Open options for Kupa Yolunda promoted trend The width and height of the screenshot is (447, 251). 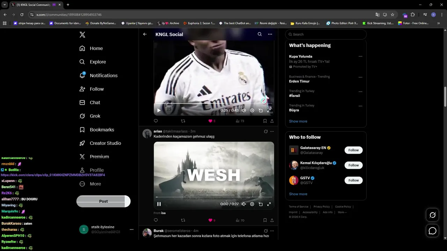(360, 56)
